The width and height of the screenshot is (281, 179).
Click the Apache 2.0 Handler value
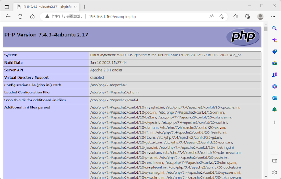click(106, 70)
